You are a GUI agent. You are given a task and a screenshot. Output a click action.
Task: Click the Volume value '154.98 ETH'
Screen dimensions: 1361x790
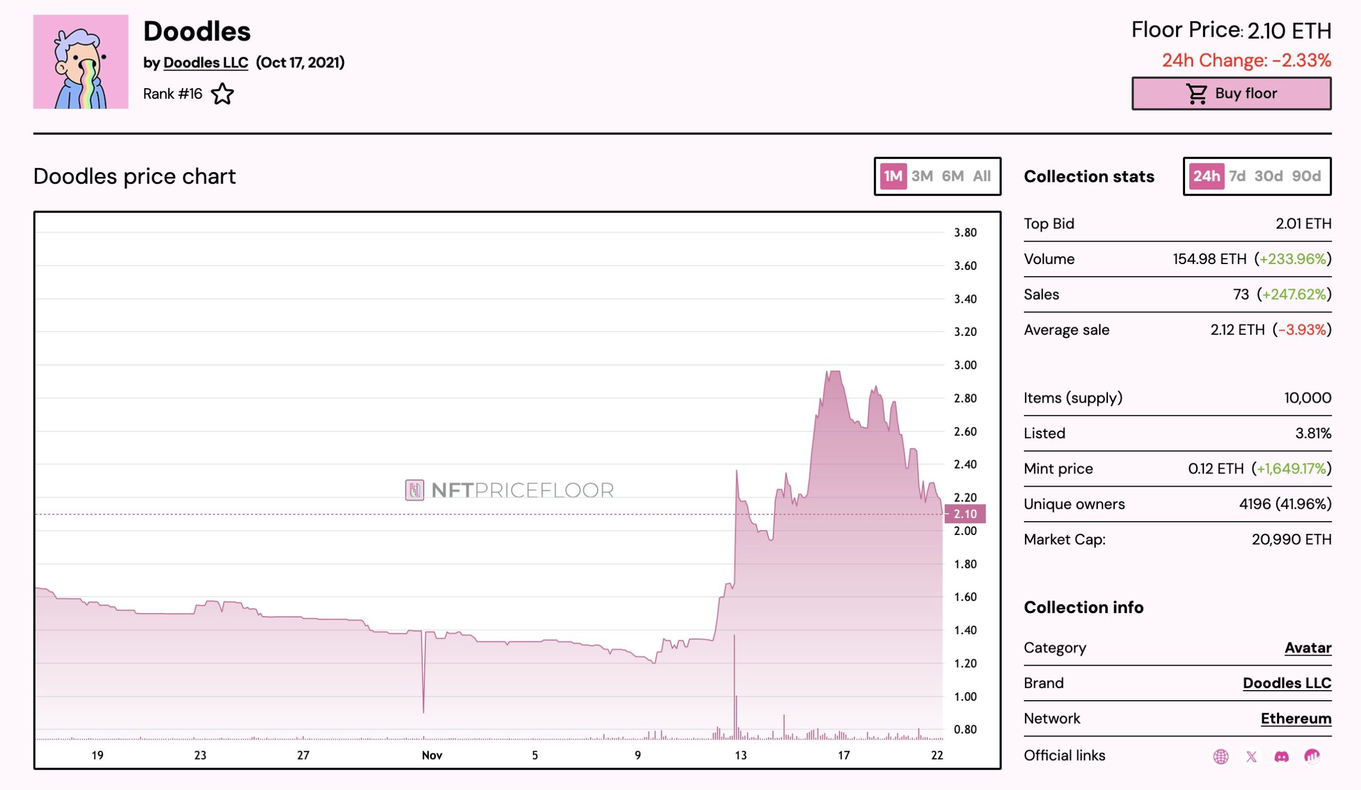[x=1209, y=259]
